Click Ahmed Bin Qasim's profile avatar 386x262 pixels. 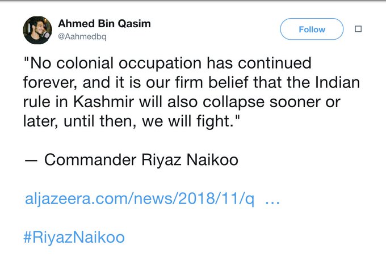click(x=37, y=30)
